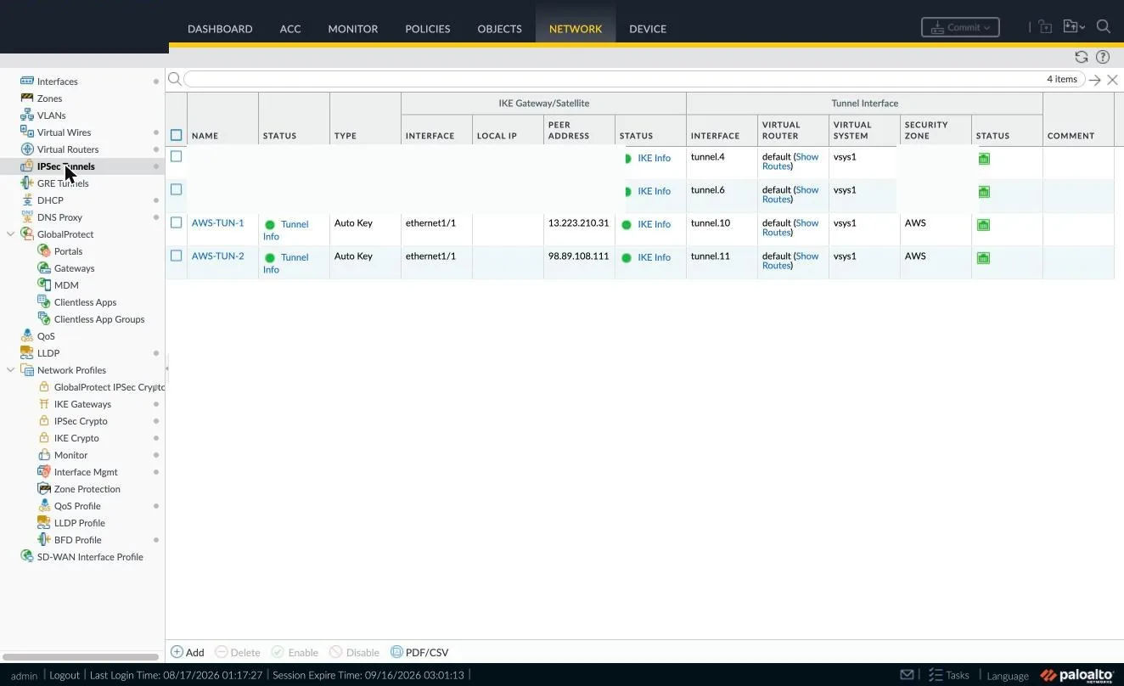Open the AWS-TUN-2 tunnel link
The image size is (1124, 686).
(217, 256)
